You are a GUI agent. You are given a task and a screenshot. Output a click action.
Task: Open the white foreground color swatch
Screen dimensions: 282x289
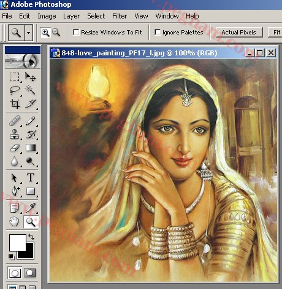click(x=18, y=243)
